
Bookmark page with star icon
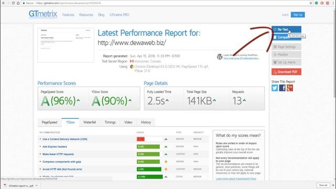coord(311,3)
